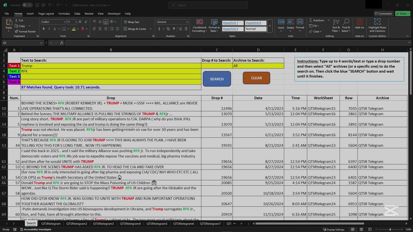Open the Formulas ribbon tab

point(64,14)
